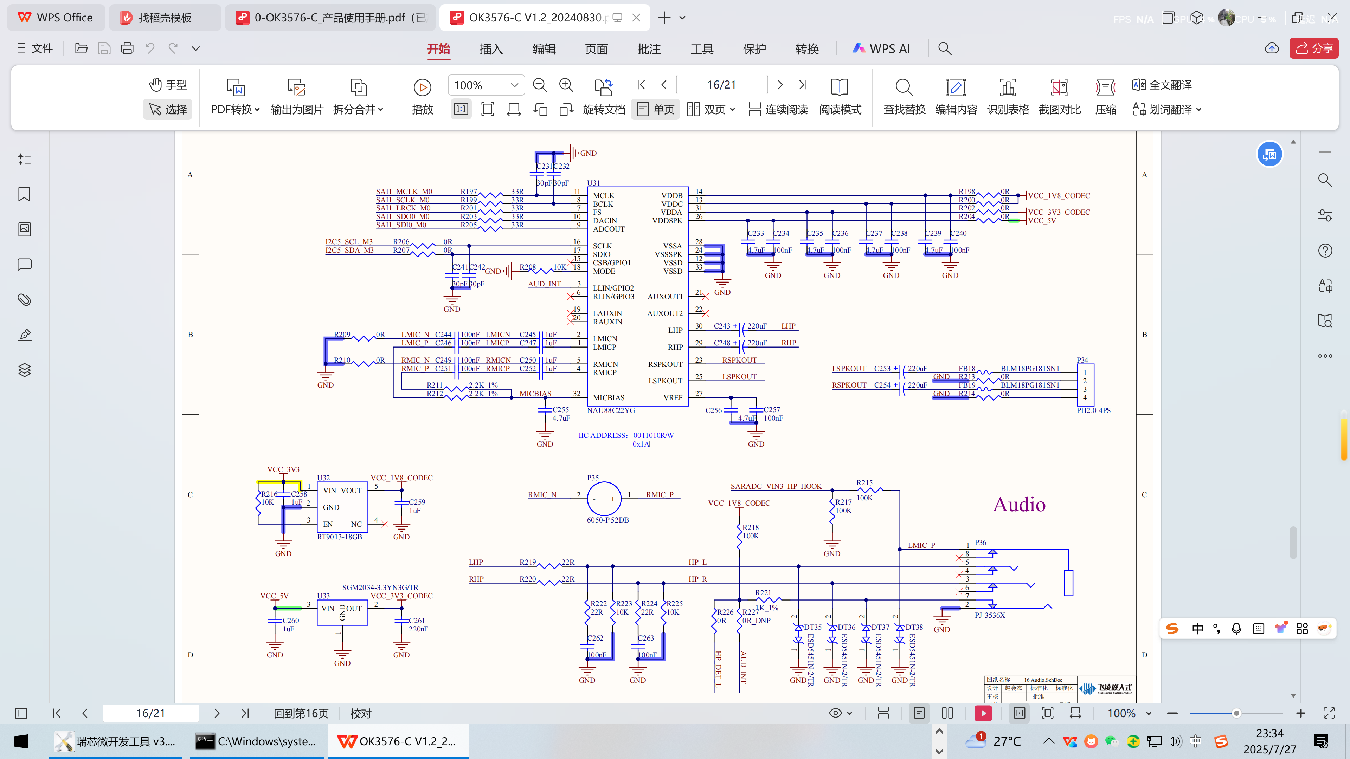Open Find and Replace

tap(905, 96)
